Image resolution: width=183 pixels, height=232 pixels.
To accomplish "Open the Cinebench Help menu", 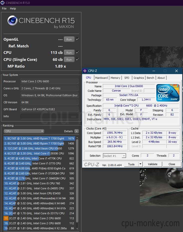I will [x=13, y=8].
